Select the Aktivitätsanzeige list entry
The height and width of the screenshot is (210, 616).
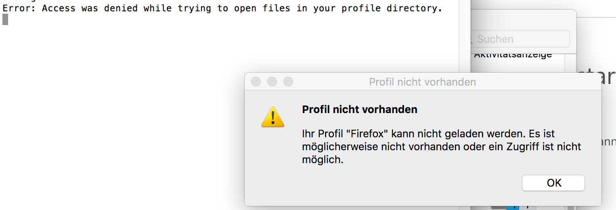coord(513,55)
